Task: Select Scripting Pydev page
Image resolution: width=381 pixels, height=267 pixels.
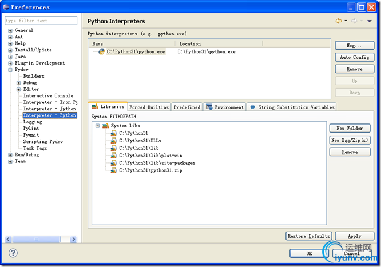Action: [43, 142]
